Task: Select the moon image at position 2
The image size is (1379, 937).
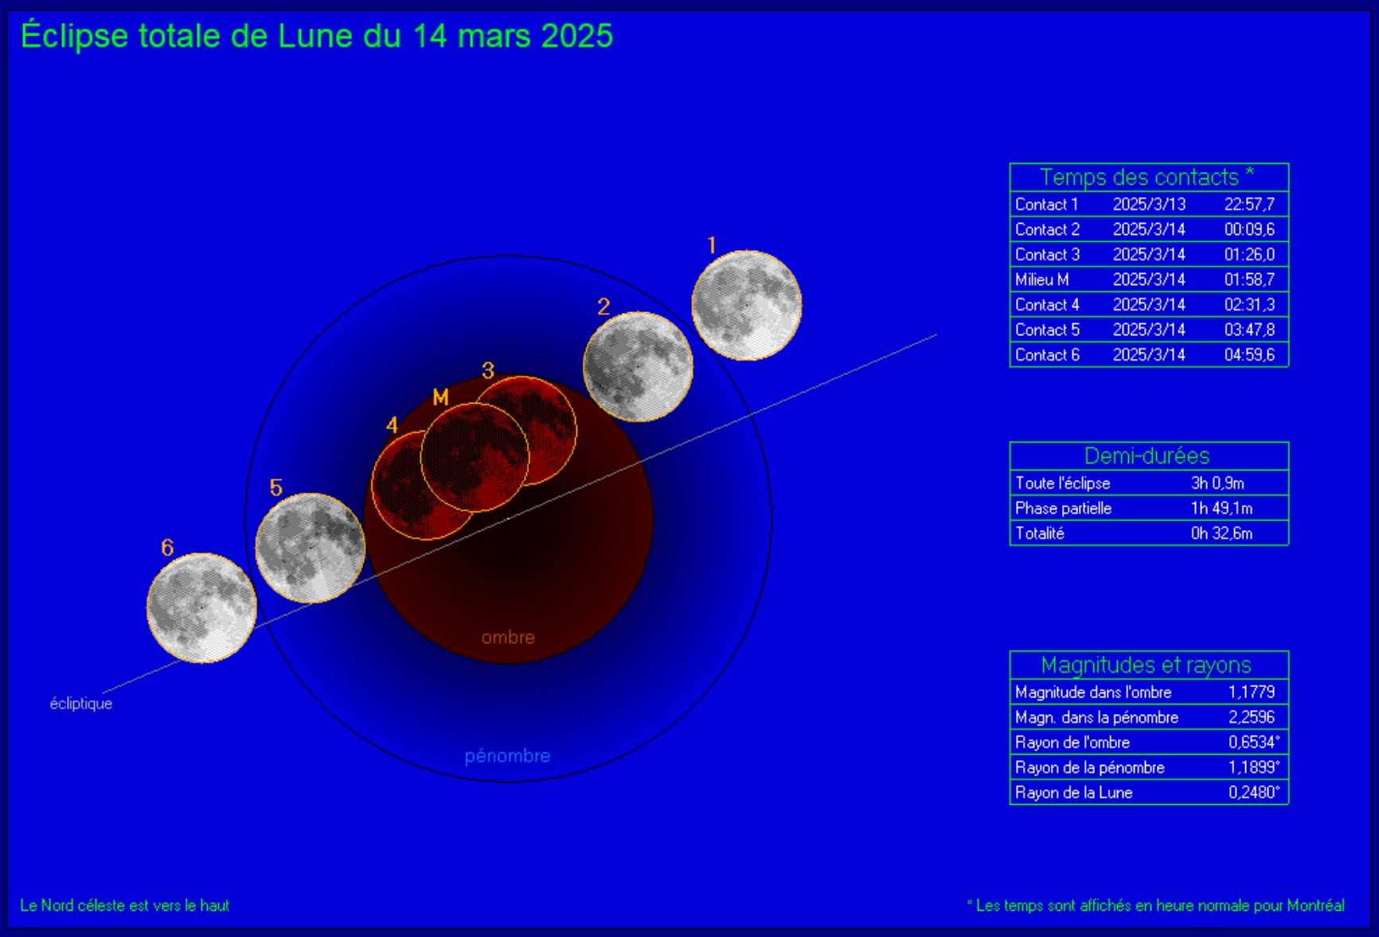Action: coord(638,366)
